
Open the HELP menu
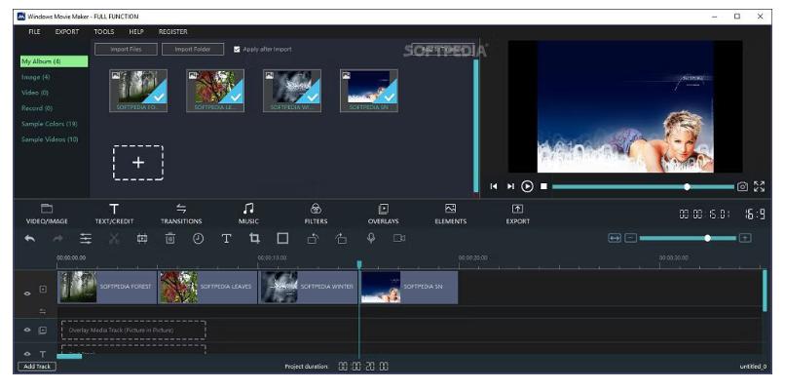136,31
